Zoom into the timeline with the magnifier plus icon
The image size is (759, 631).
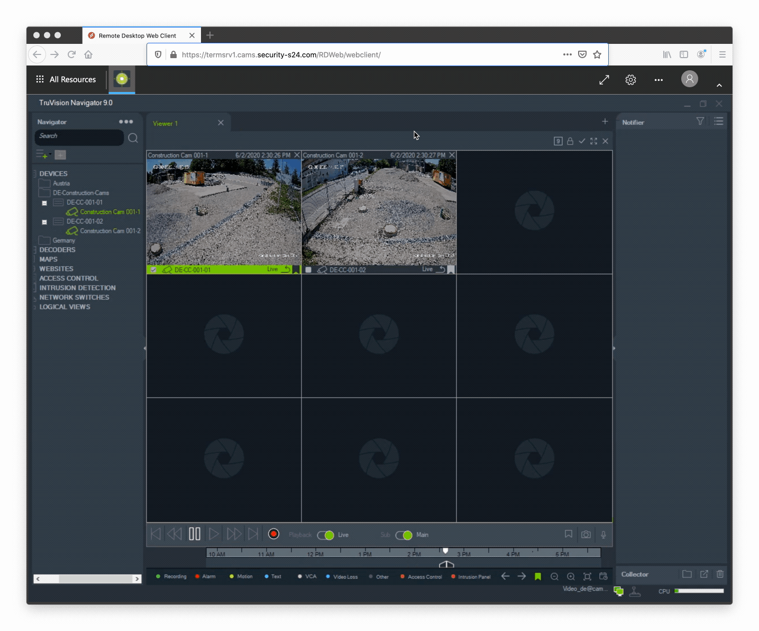point(571,577)
